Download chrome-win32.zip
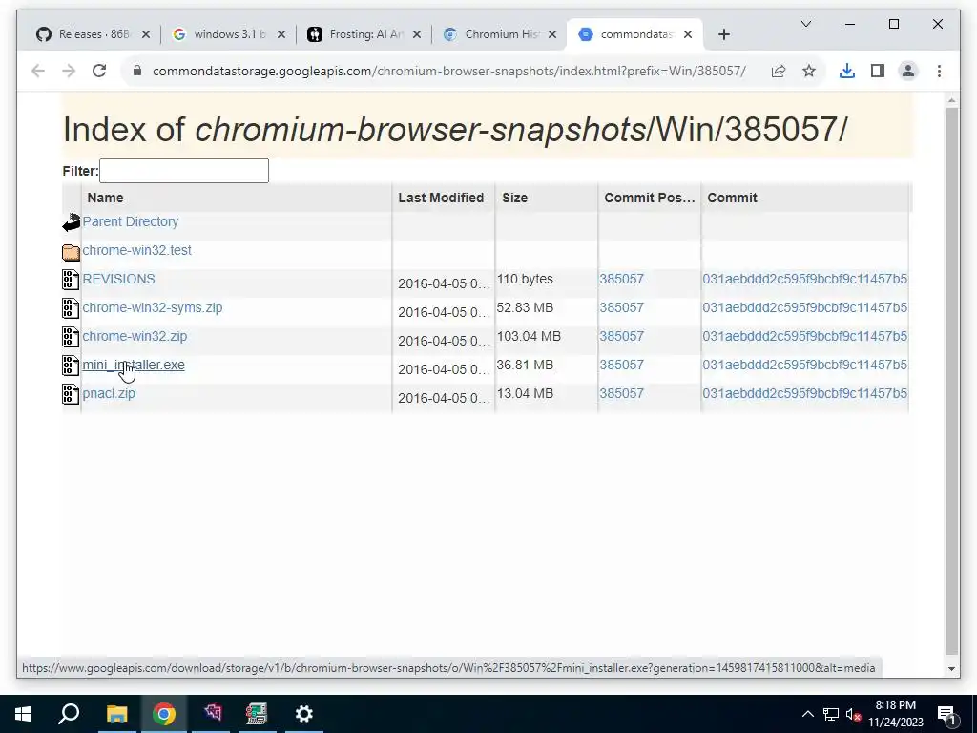 (x=135, y=337)
